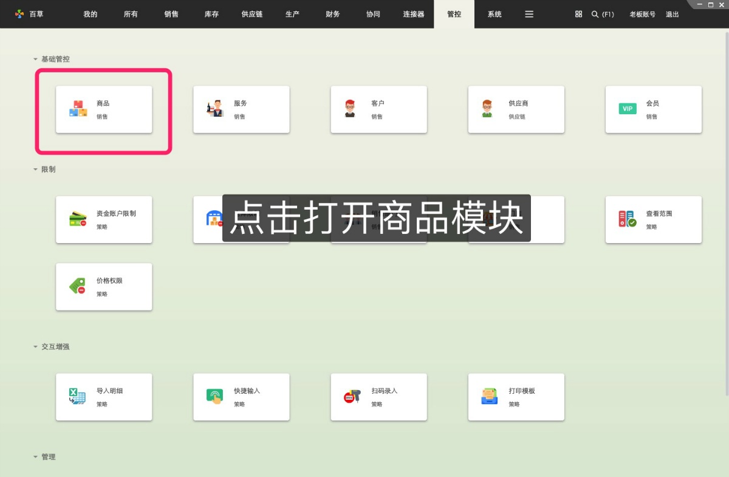
Task: Open the search (F1) magnifier
Action: click(x=603, y=14)
